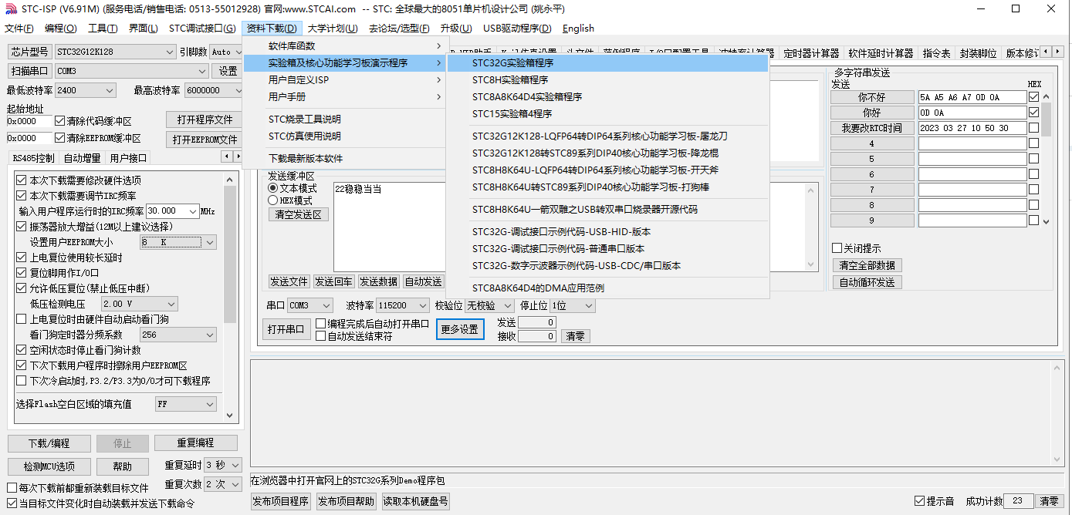
Task: Open STC调试接口(G) menu
Action: point(202,29)
